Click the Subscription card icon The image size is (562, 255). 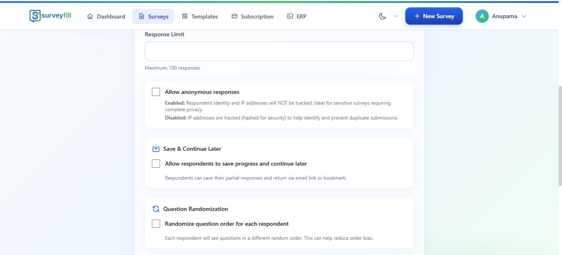click(234, 17)
